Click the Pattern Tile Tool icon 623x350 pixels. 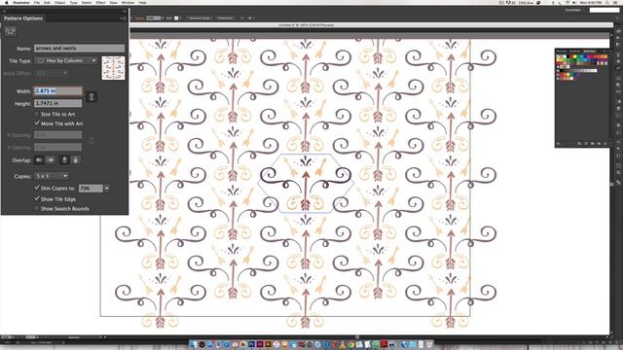click(11, 31)
